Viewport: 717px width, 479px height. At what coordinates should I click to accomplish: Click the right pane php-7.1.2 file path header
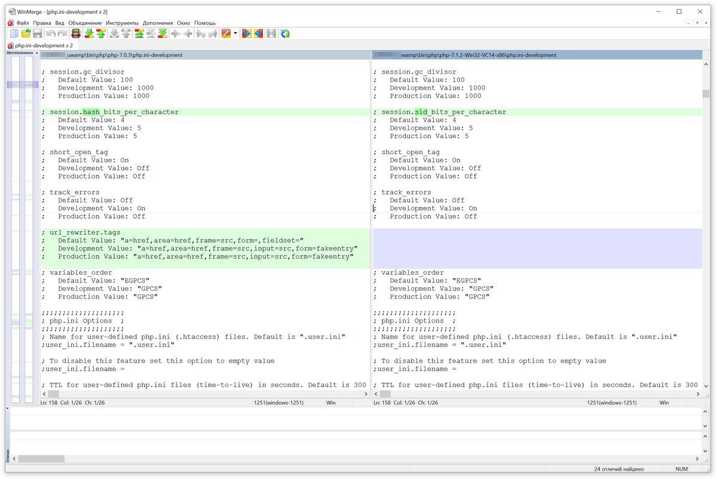pyautogui.click(x=537, y=55)
